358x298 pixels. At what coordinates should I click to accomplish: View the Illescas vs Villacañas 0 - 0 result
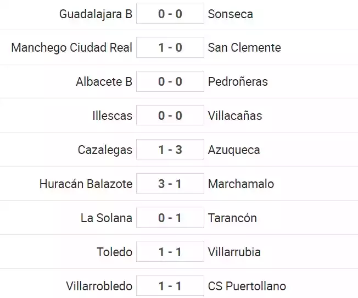pyautogui.click(x=170, y=115)
